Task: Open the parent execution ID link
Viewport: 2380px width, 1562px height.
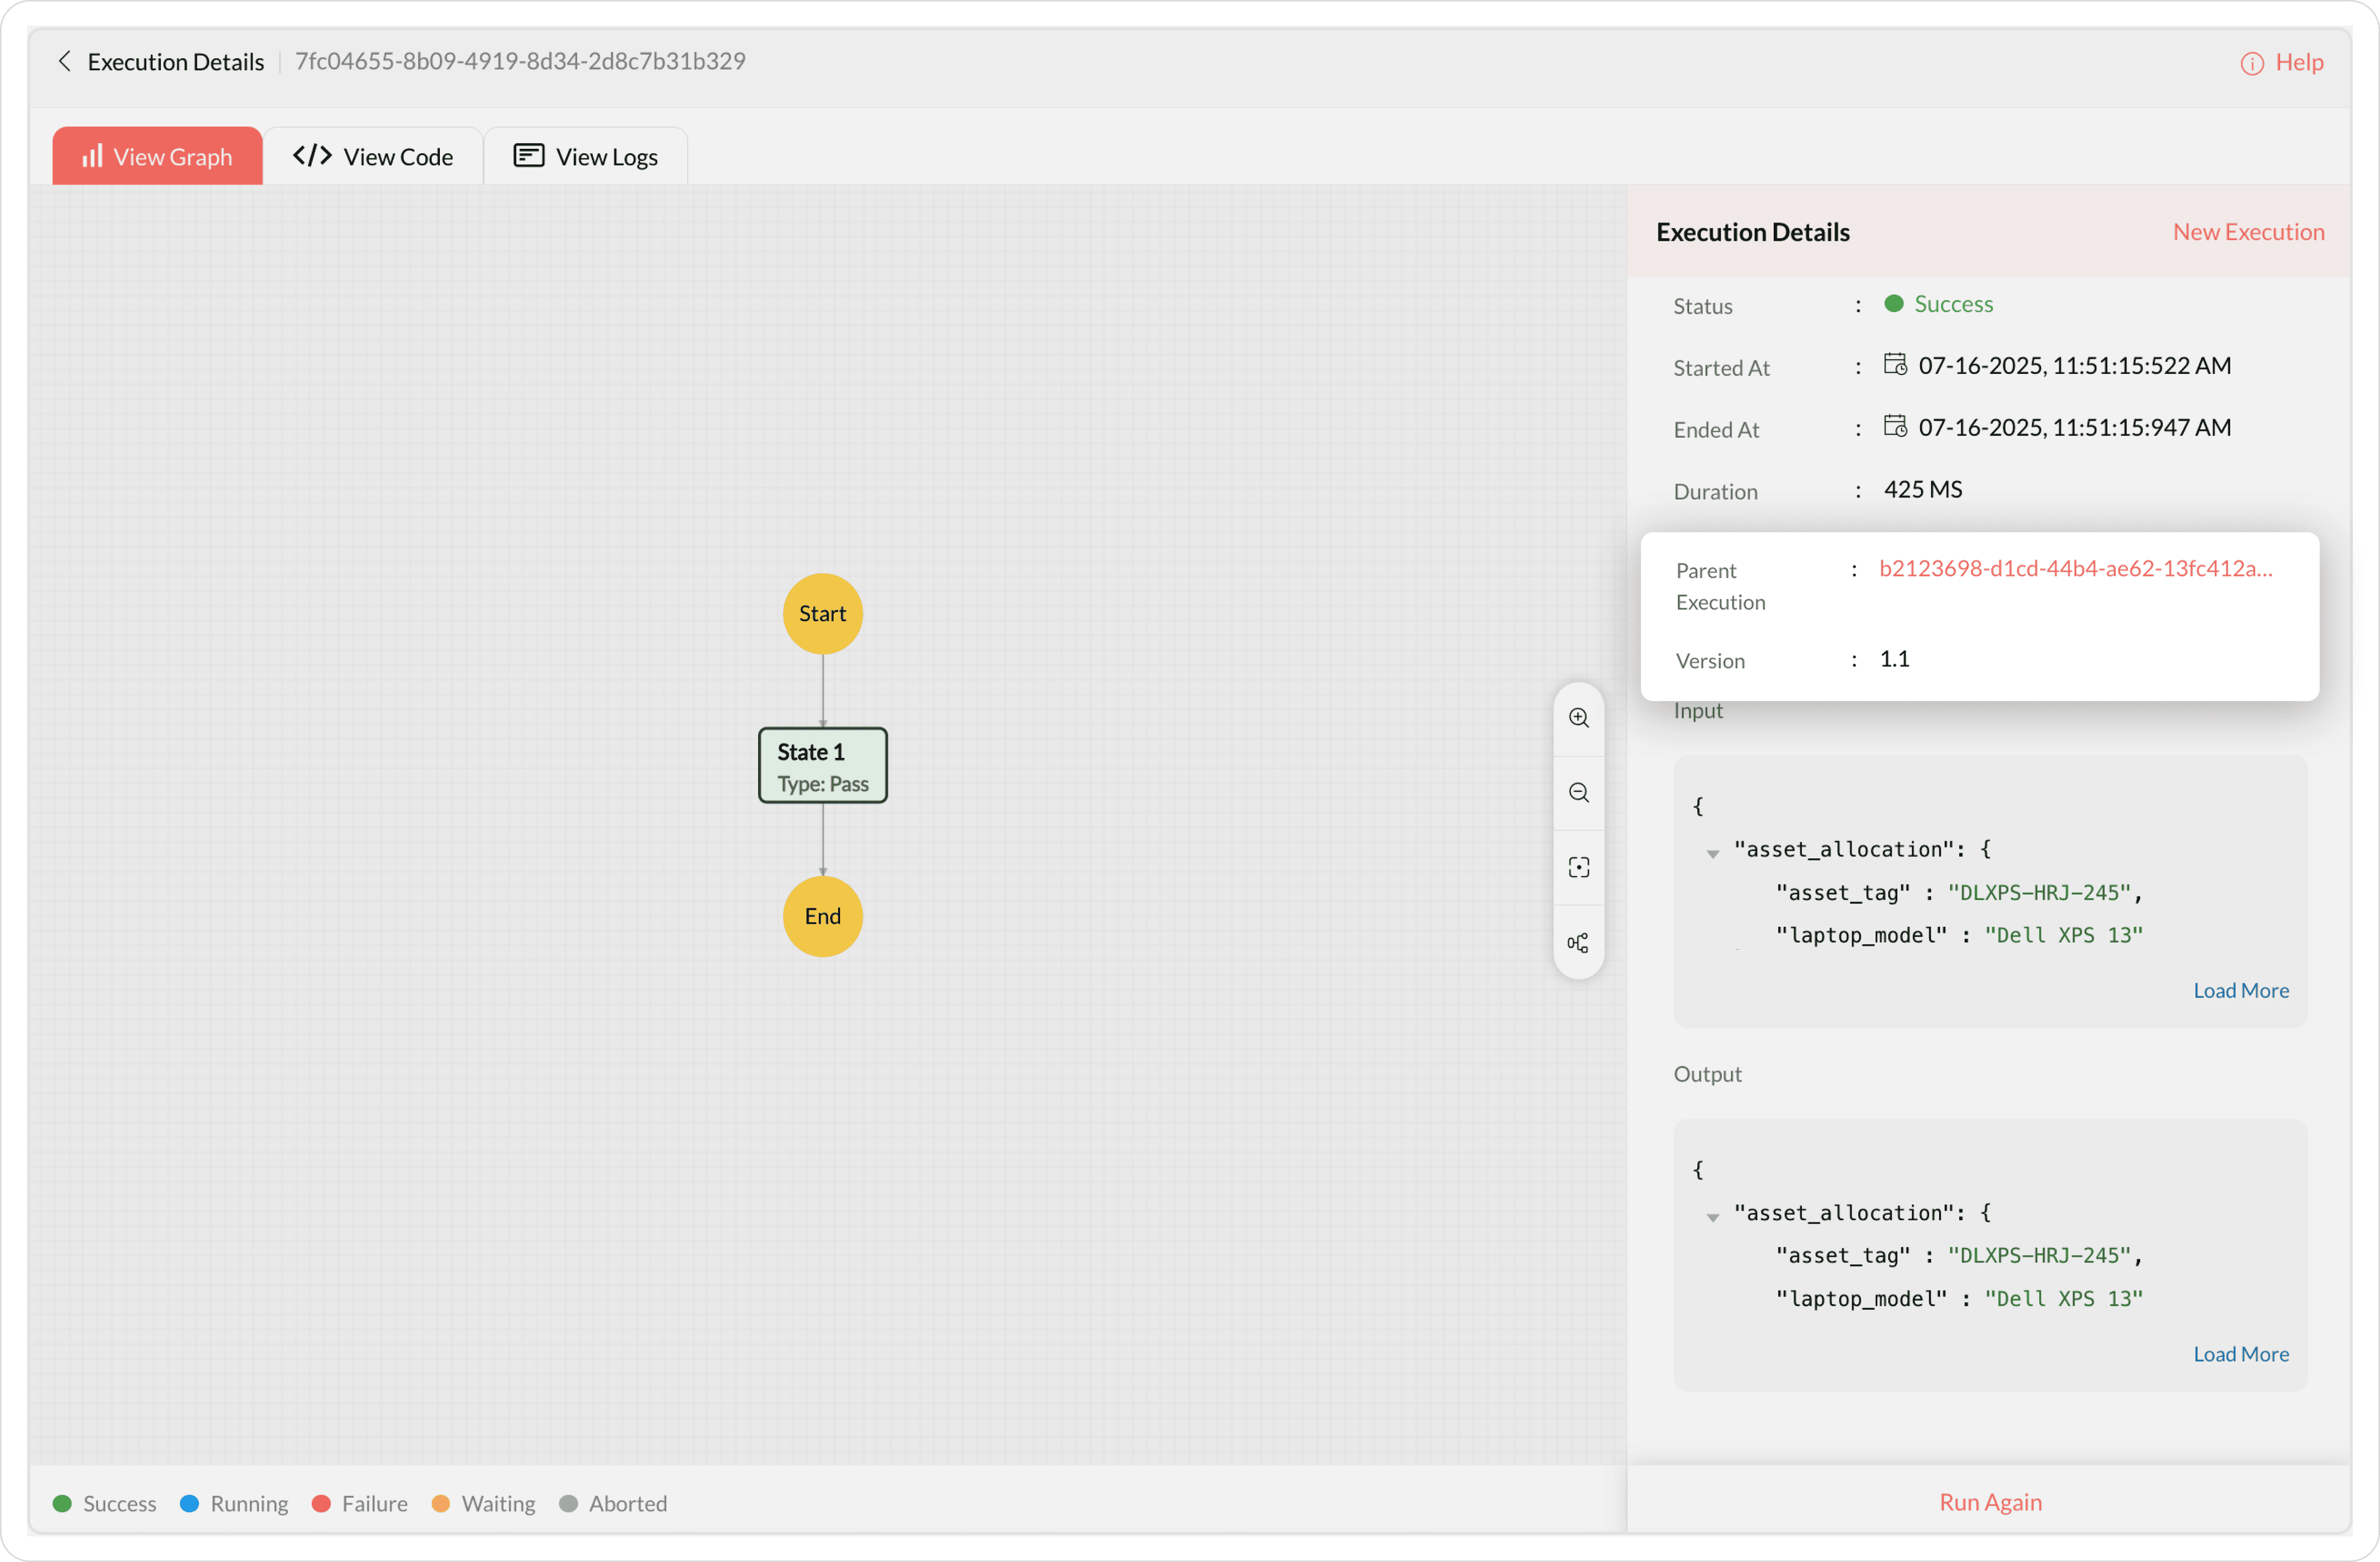Action: (2075, 568)
